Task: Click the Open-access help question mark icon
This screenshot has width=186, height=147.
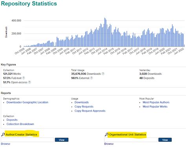Action: 29,82
